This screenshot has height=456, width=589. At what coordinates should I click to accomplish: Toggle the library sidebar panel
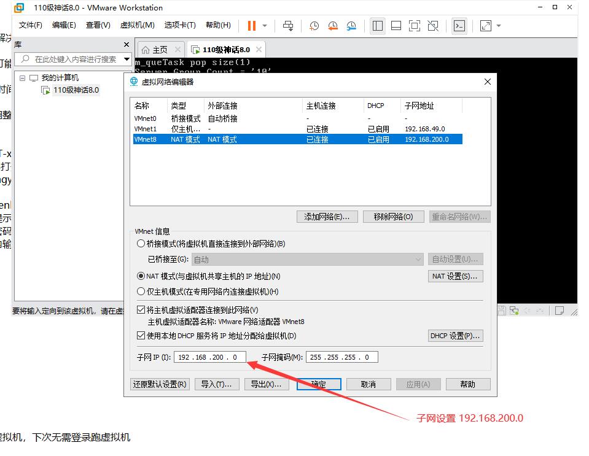click(x=378, y=26)
